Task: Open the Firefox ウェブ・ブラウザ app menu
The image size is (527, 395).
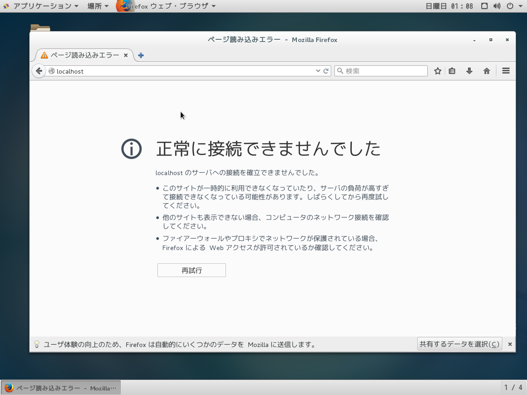Action: pos(166,6)
